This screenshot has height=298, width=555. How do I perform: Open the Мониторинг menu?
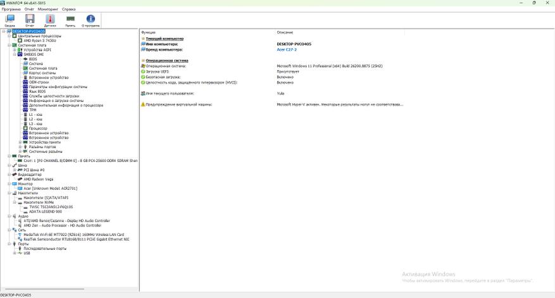(x=48, y=9)
